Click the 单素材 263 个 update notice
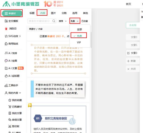 tap(56, 36)
